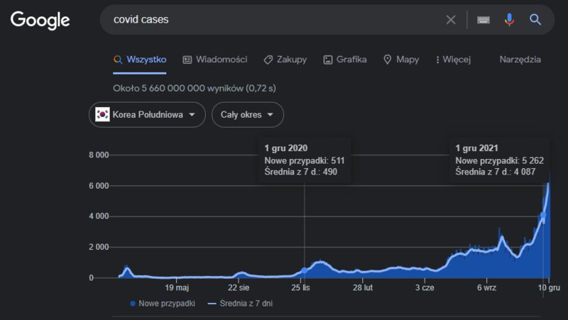The height and width of the screenshot is (320, 568).
Task: Toggle the Nowe przypadki legend item
Action: (163, 304)
